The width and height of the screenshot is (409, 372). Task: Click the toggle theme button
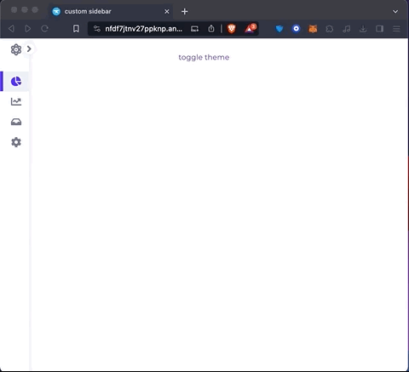click(x=204, y=57)
